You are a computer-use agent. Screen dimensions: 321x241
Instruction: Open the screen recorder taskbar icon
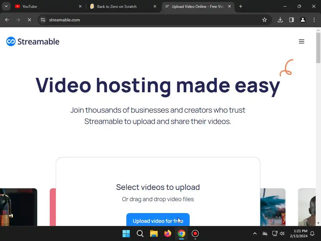195,233
